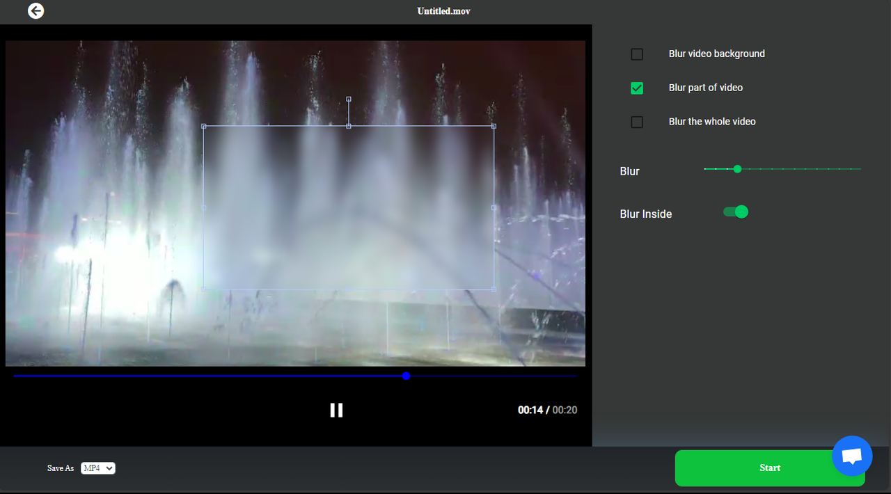Click the video seek bar playhead

406,376
